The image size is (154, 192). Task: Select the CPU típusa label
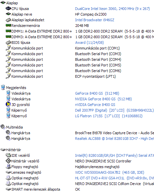pyautogui.click(x=20, y=9)
